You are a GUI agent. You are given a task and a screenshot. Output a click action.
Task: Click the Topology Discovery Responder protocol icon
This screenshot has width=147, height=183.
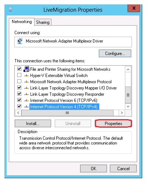click(x=26, y=94)
